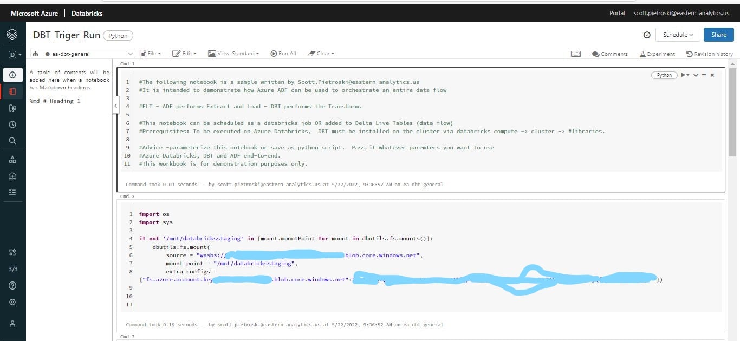The height and width of the screenshot is (341, 740).
Task: Open the Compute icon in the sidebar
Action: [12, 176]
